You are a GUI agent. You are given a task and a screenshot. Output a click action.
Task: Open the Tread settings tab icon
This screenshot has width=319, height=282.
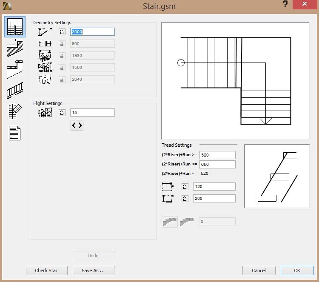15,69
